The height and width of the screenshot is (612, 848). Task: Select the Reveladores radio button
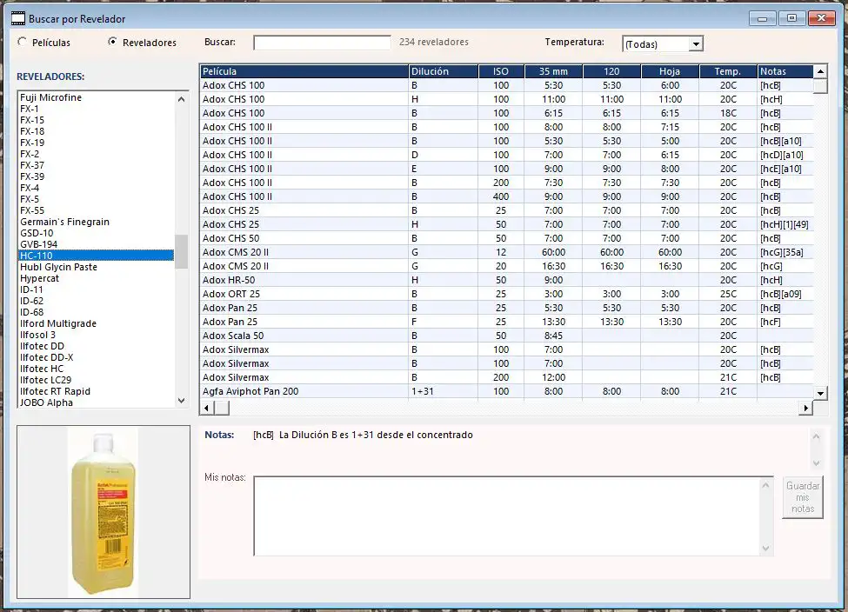pos(112,42)
